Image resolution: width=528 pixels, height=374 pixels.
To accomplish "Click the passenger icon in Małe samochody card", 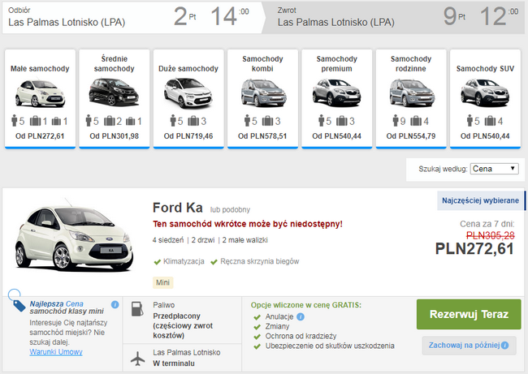I will pos(15,121).
